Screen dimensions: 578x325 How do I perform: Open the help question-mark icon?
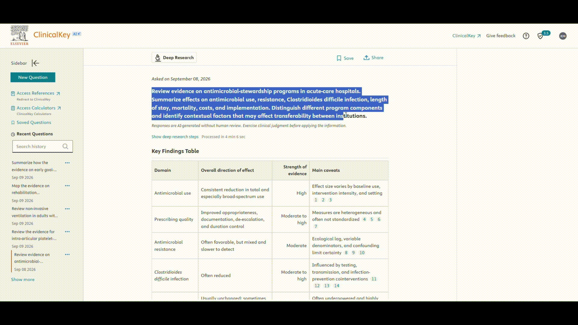click(526, 36)
